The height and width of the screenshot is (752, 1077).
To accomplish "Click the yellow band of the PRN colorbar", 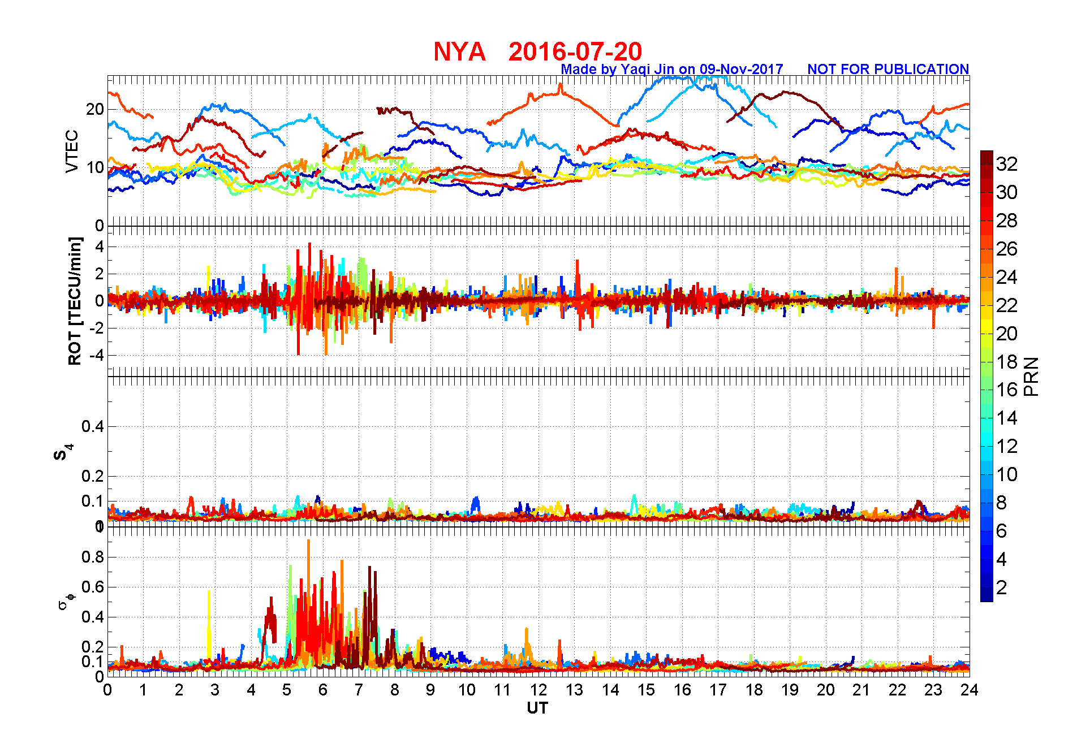I will pos(986,326).
